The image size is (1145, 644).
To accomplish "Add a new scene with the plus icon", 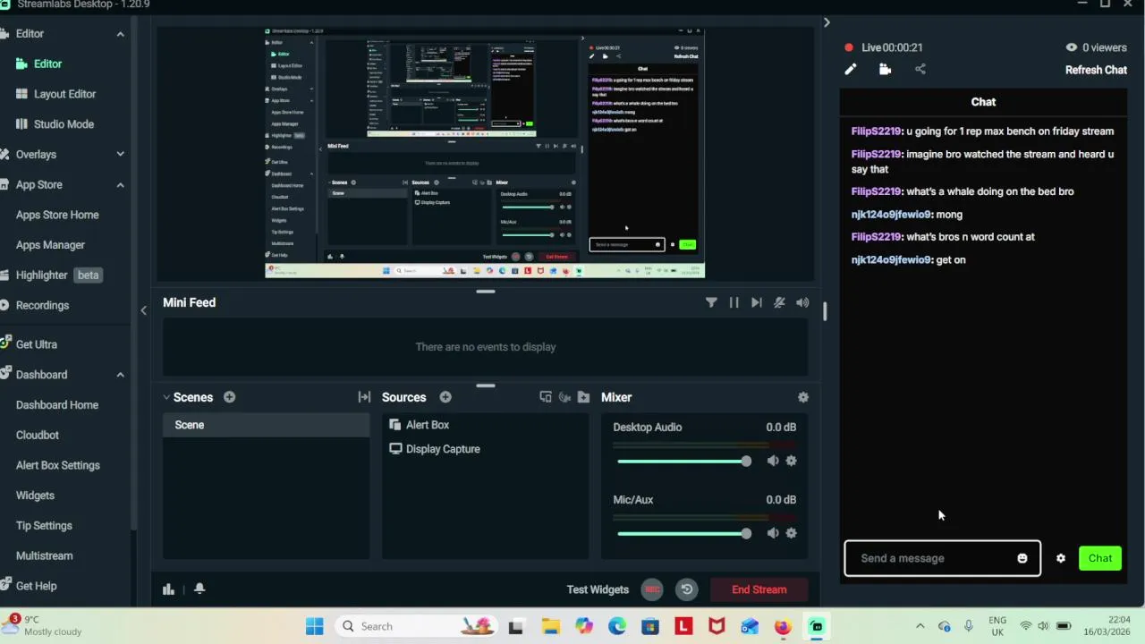I will pyautogui.click(x=229, y=397).
